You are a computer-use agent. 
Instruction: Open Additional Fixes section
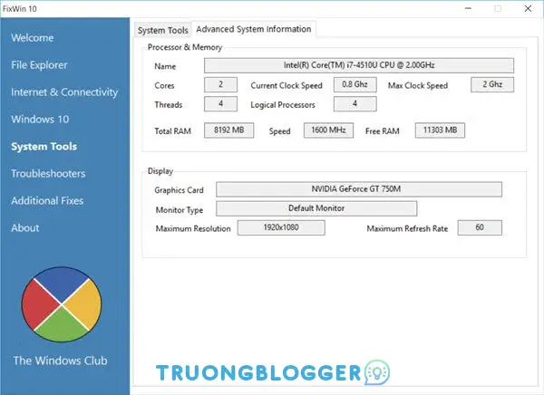pyautogui.click(x=47, y=200)
